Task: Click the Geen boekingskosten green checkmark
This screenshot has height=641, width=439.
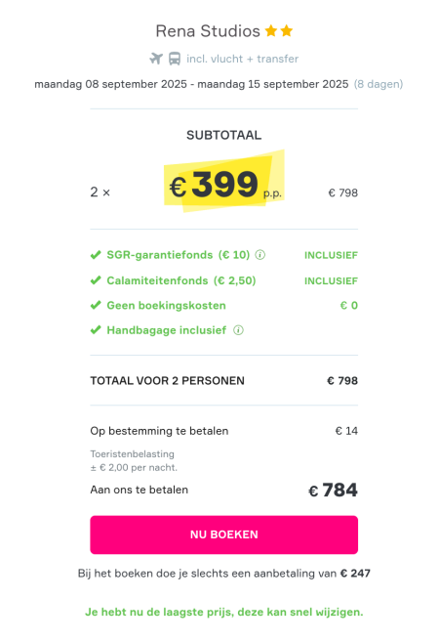Action: [x=96, y=306]
